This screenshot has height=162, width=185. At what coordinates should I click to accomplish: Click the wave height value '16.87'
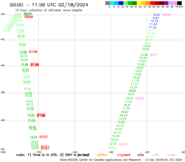click(x=34, y=142)
